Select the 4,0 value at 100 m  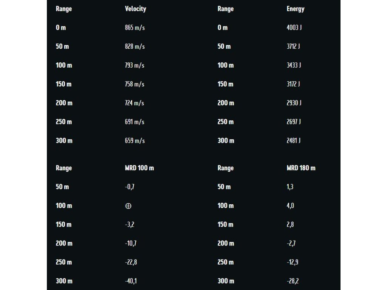point(290,206)
